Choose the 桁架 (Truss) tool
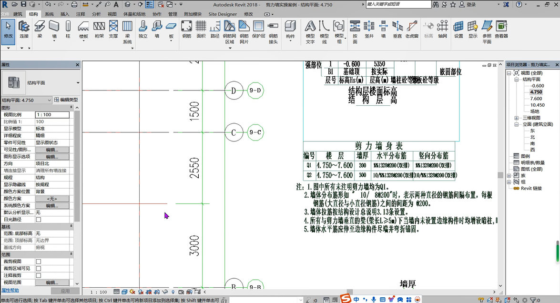Viewport: 560px width, 303px height. pyautogui.click(x=99, y=29)
